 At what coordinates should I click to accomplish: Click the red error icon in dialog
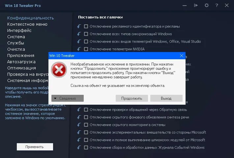tap(59, 70)
